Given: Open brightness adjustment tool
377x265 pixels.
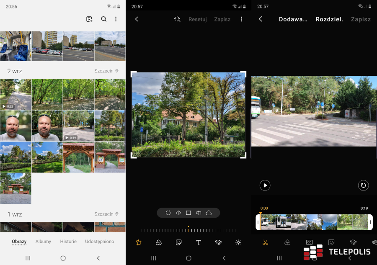Looking at the screenshot, I should 238,242.
